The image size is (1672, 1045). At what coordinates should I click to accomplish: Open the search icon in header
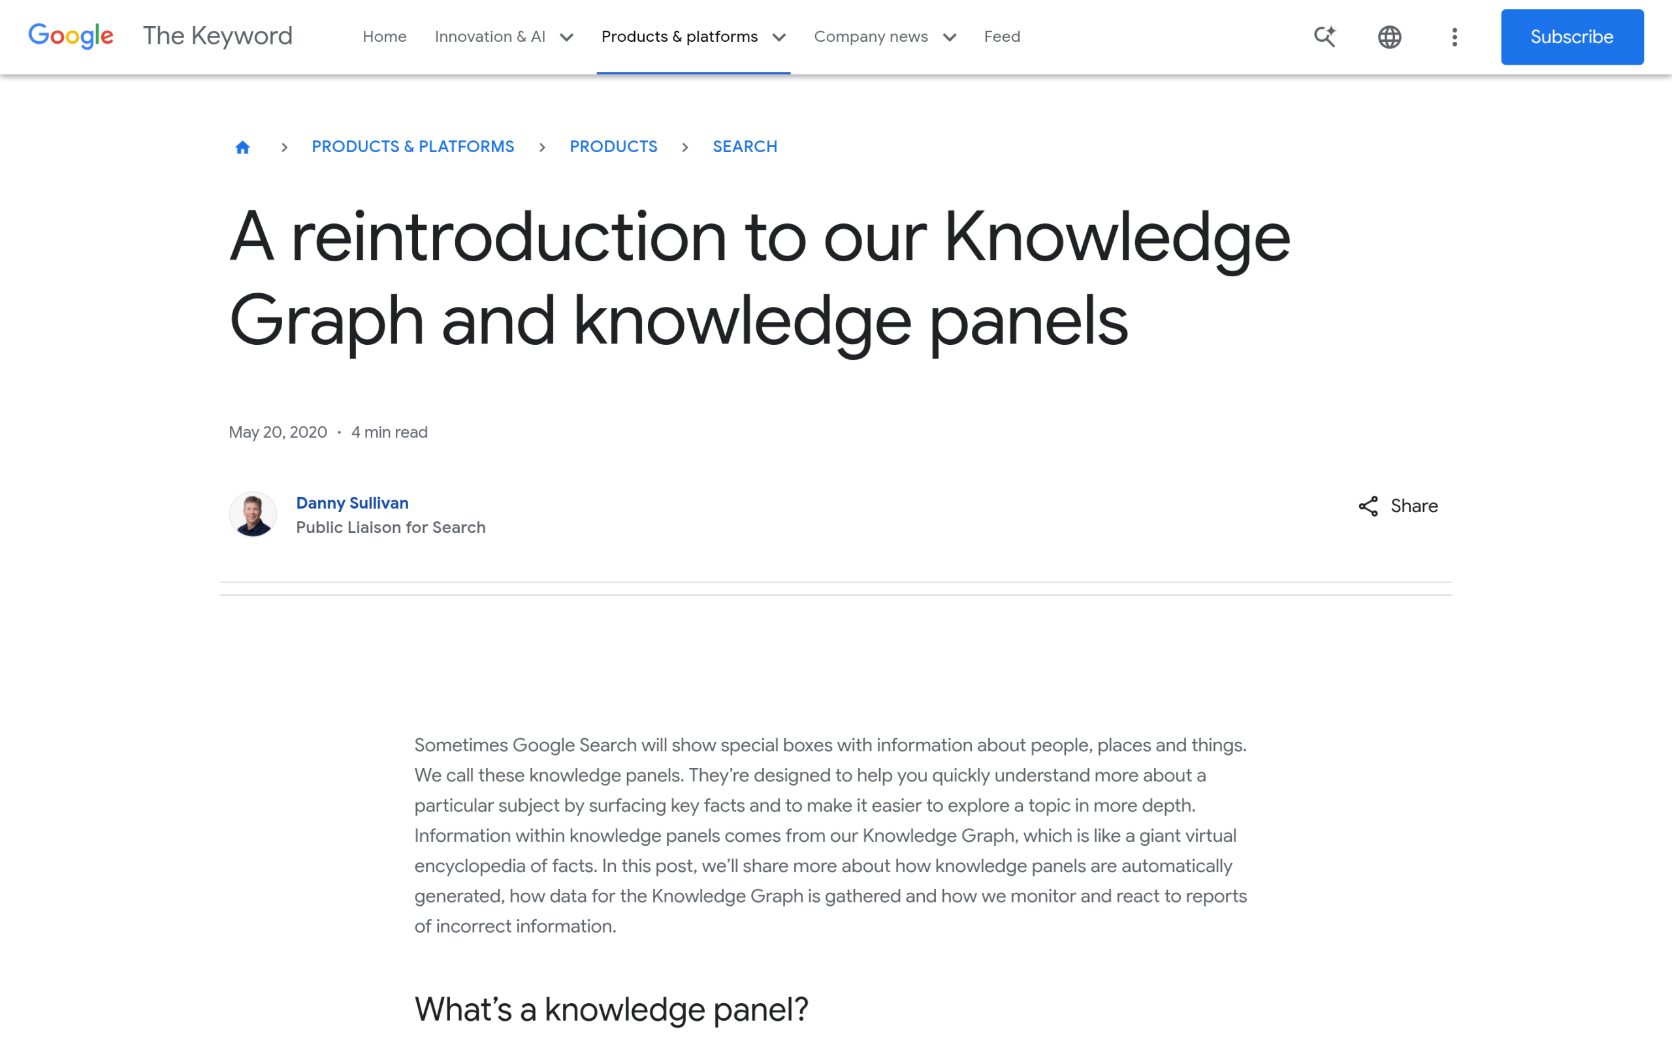coord(1325,37)
